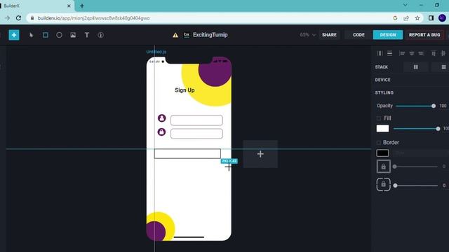Click the align vertical middle icon
This screenshot has width=449, height=252.
pos(443,53)
